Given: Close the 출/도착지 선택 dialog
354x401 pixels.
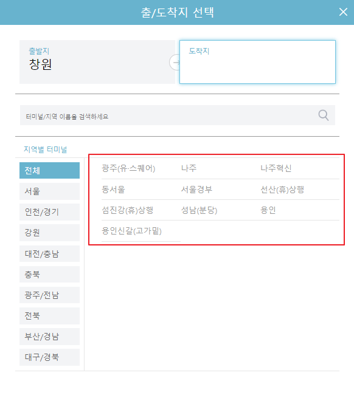Looking at the screenshot, I should [343, 12].
